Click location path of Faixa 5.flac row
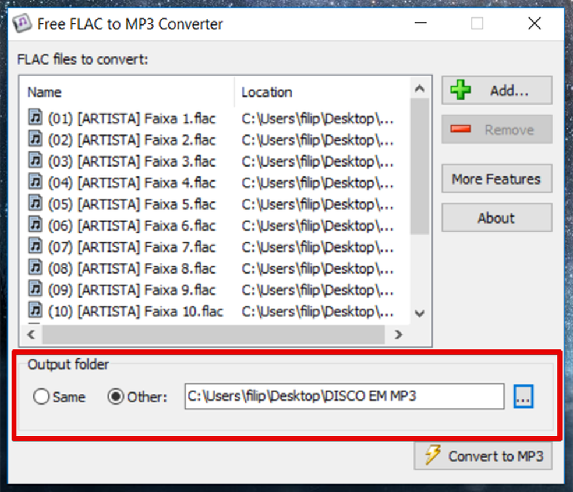 click(317, 204)
